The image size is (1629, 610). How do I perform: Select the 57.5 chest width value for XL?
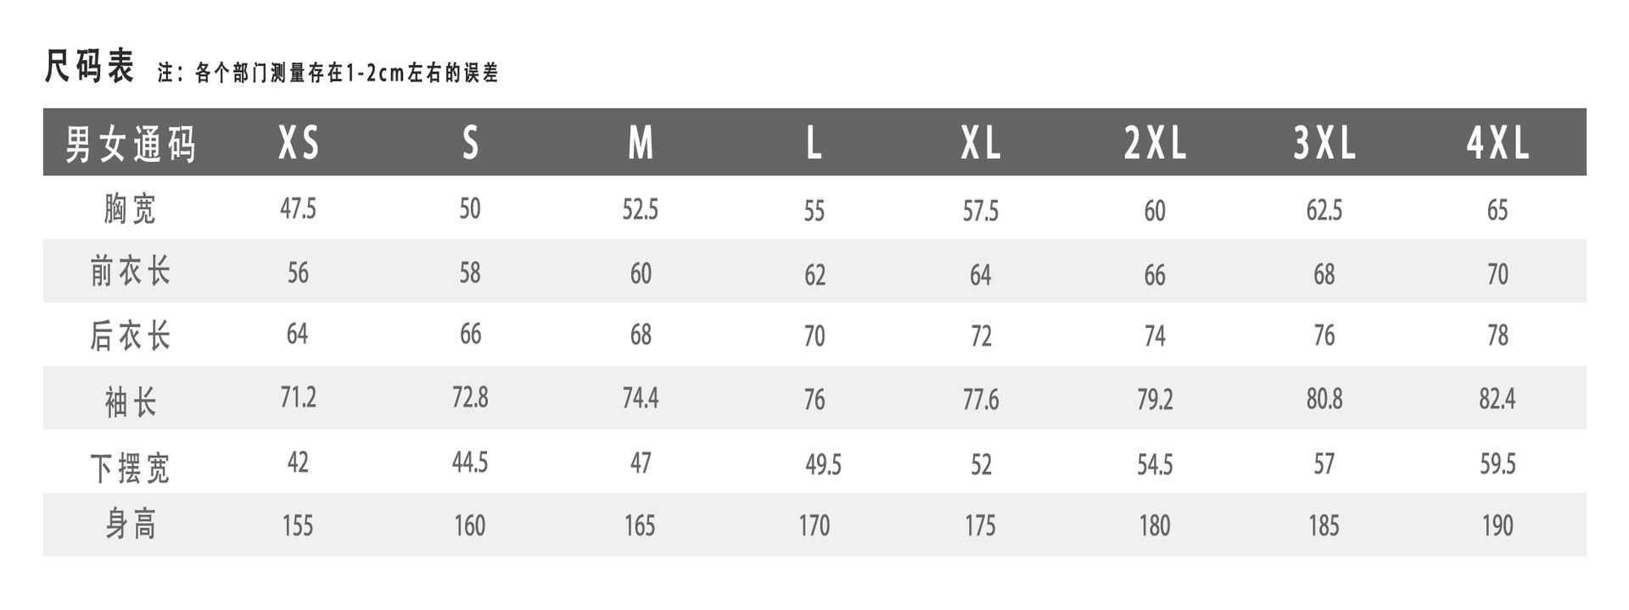click(x=980, y=210)
